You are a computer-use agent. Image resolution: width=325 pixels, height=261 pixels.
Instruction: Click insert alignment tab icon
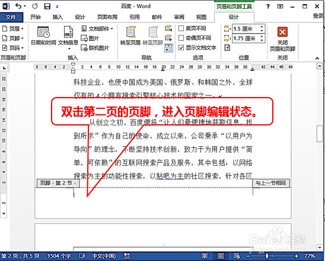point(227,48)
